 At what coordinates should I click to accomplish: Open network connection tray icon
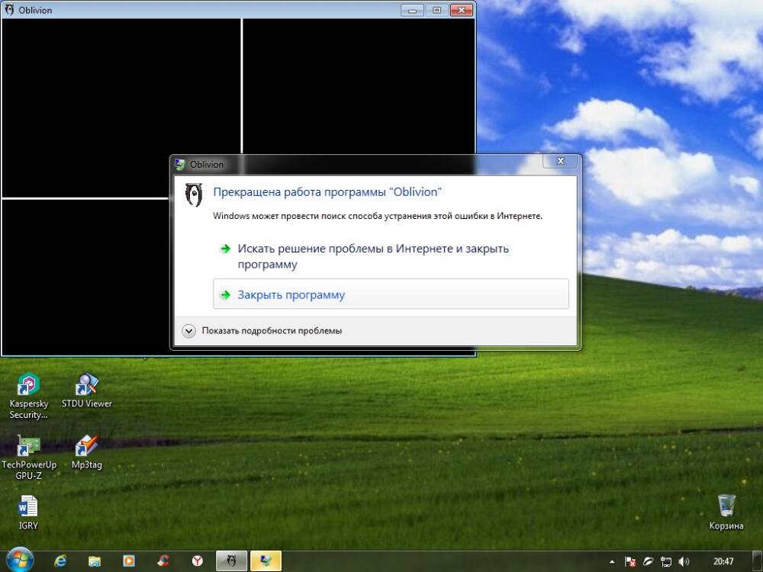click(x=665, y=562)
